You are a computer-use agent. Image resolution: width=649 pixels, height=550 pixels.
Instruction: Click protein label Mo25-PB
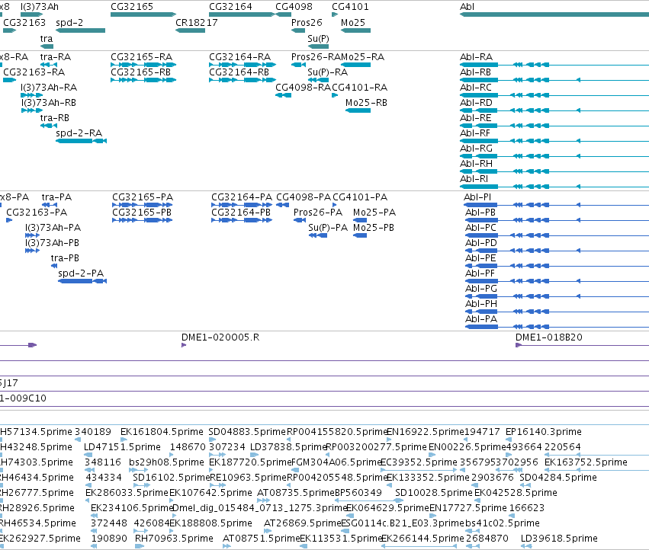tap(374, 228)
